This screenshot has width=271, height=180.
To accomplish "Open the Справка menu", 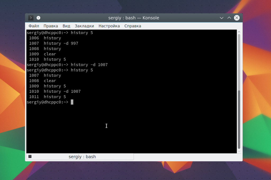I will (x=133, y=26).
